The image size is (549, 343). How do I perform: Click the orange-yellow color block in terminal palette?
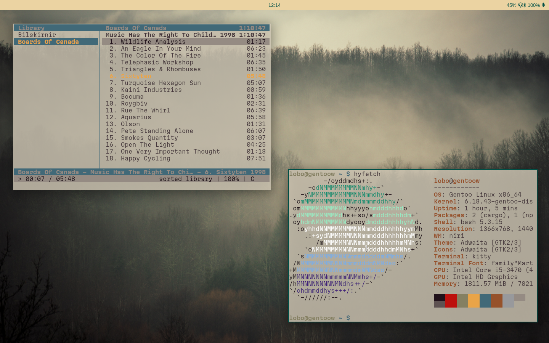coord(474,301)
